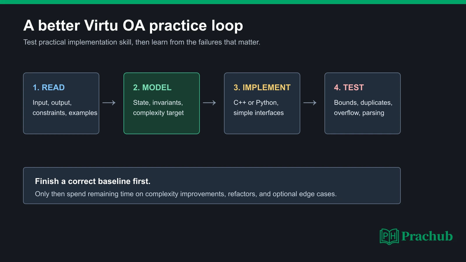Select the highlighted 2. MODEL card
This screenshot has height=262, width=466.
pyautogui.click(x=162, y=103)
